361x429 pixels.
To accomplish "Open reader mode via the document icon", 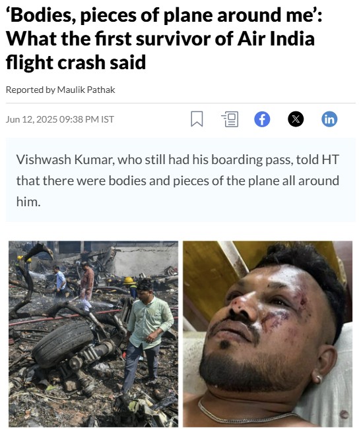I will [x=230, y=119].
